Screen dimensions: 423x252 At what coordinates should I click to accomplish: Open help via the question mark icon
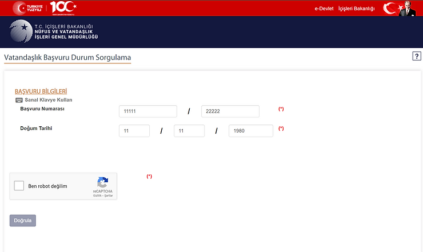tap(416, 55)
